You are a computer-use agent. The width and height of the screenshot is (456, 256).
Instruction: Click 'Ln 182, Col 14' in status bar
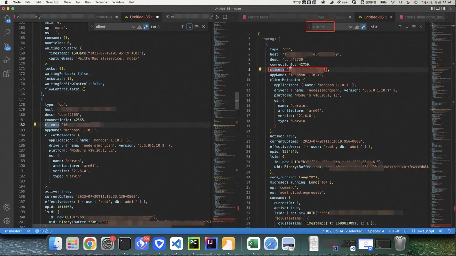(x=342, y=231)
